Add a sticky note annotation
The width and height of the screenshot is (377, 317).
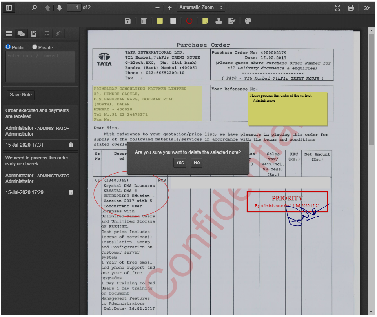[x=205, y=21]
